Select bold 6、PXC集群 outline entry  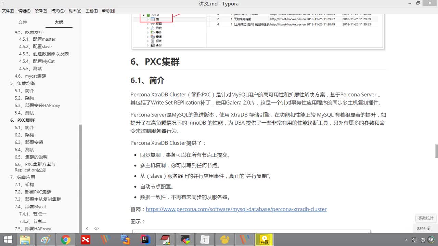[x=23, y=120]
